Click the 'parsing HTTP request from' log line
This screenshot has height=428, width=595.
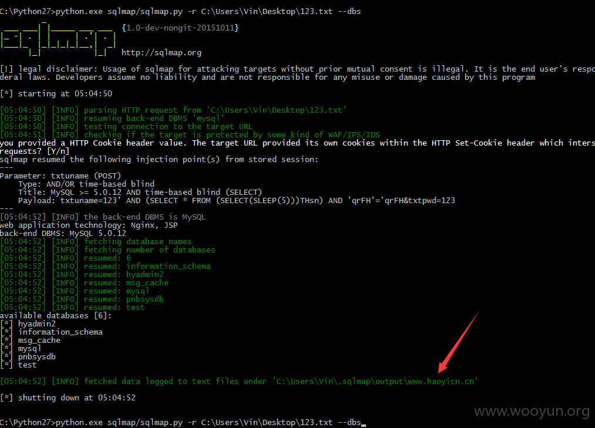click(x=173, y=110)
